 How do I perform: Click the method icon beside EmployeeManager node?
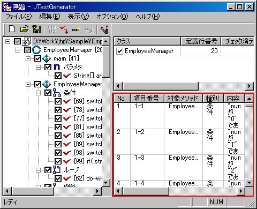tap(47, 84)
